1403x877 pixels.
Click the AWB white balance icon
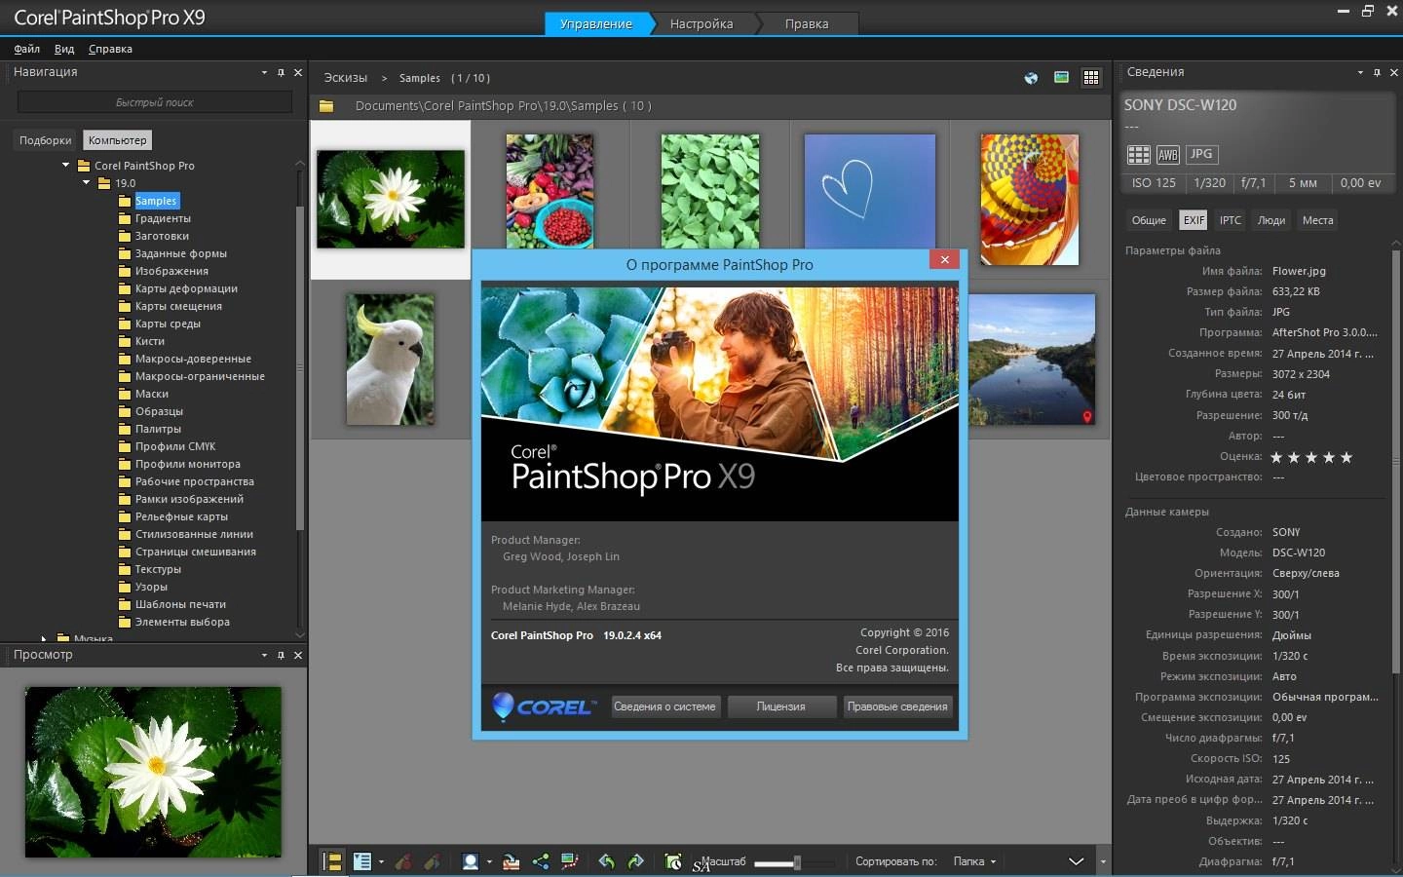1167,155
